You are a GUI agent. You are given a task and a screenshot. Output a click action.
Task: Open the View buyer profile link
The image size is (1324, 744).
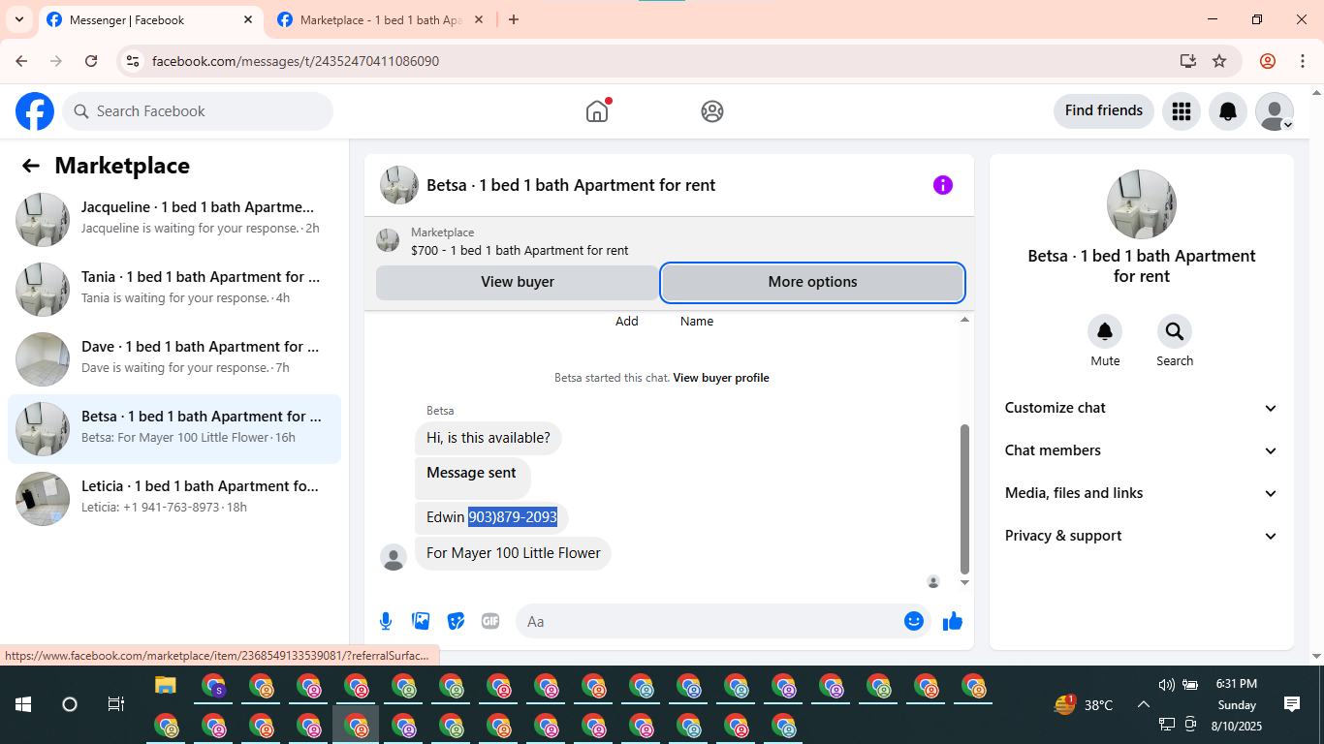tap(721, 378)
